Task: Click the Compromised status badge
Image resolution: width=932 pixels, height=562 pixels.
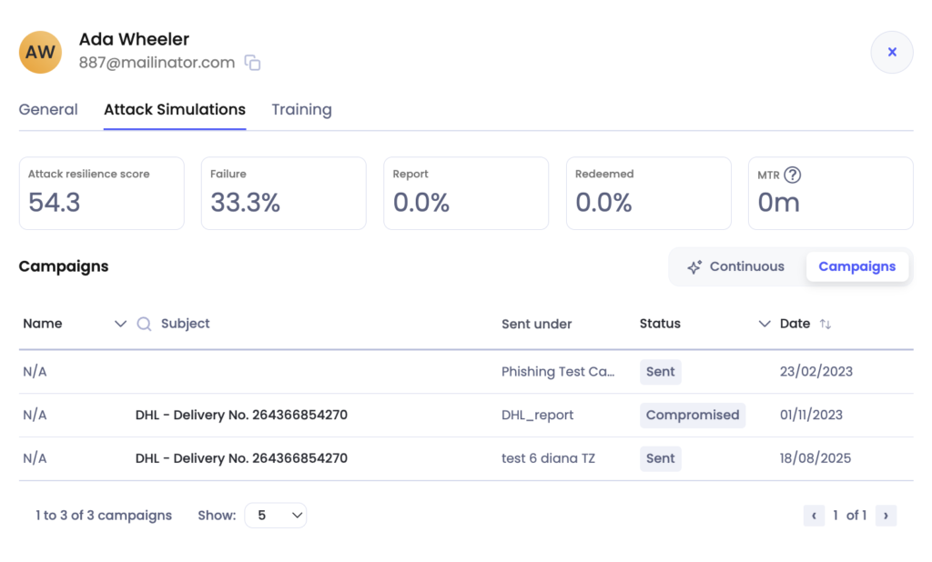Action: coord(692,415)
